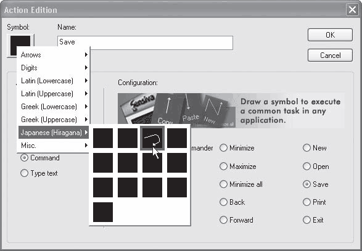Click the Name text field containing Save
362x251 pixels.
click(145, 43)
